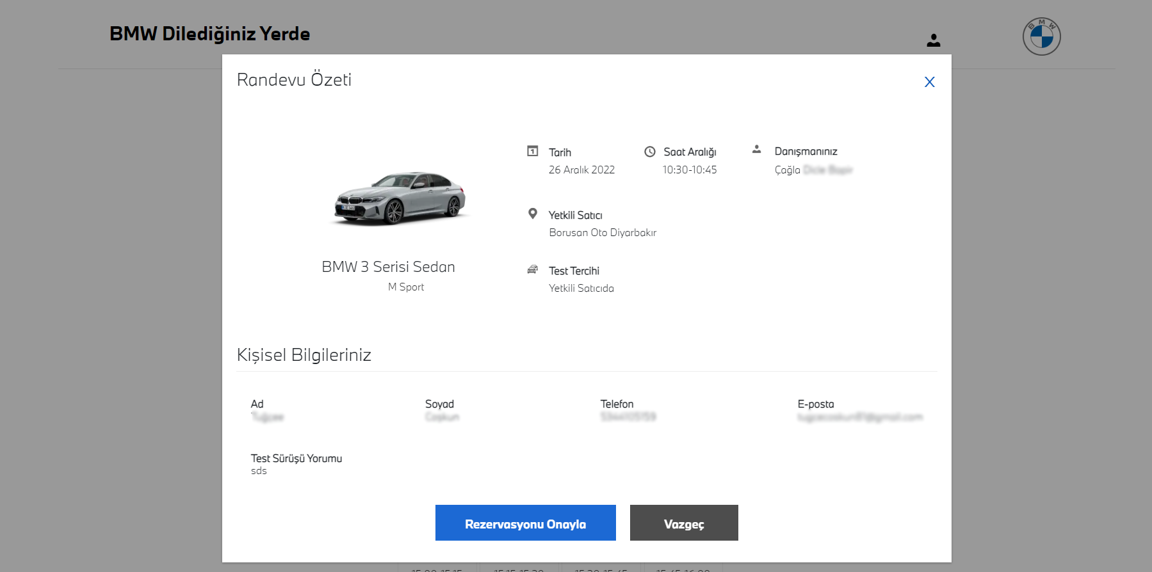Image resolution: width=1152 pixels, height=572 pixels.
Task: Click the dealer name Borusan Oto Diyarbakır
Action: coord(603,232)
